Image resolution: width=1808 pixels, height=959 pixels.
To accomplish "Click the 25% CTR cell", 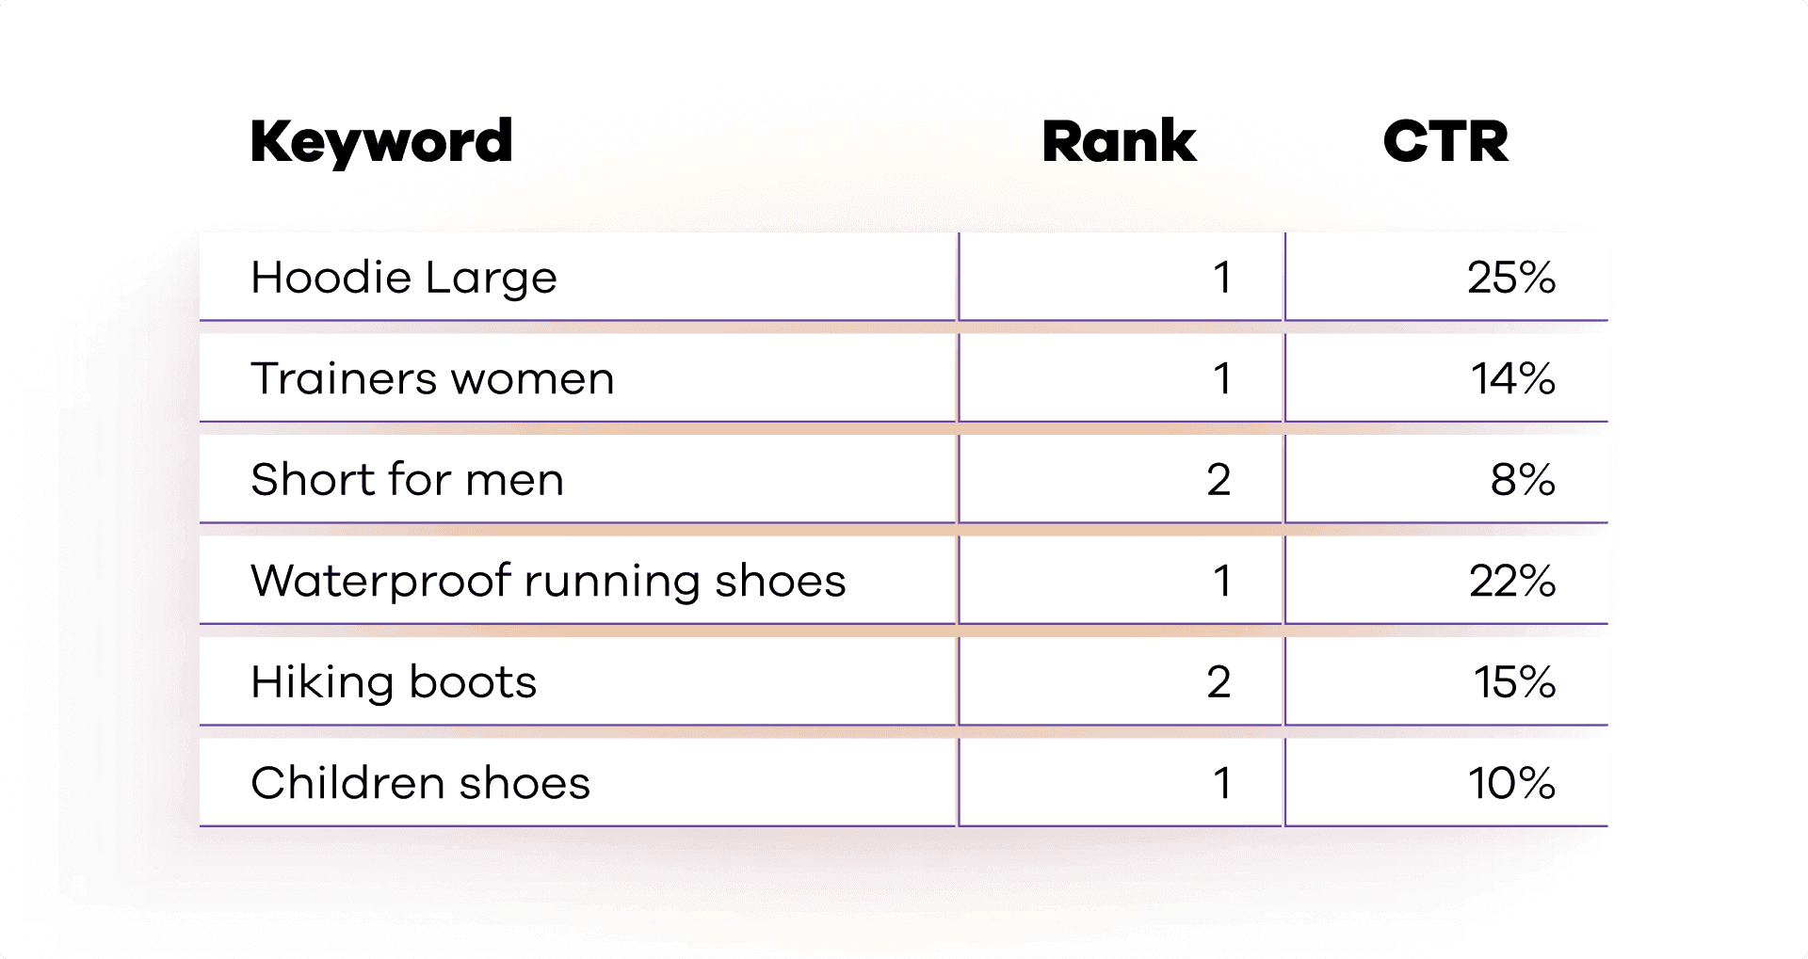I will 1446,277.
